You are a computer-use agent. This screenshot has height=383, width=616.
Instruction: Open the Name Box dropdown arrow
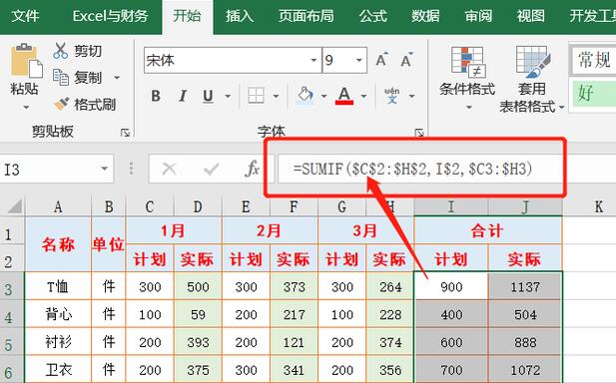(x=104, y=169)
